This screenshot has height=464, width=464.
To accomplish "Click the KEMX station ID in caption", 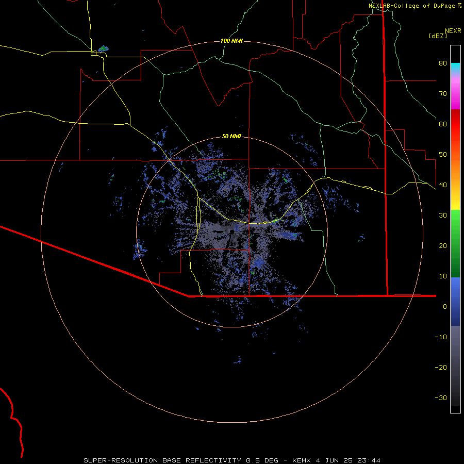I will pyautogui.click(x=301, y=460).
